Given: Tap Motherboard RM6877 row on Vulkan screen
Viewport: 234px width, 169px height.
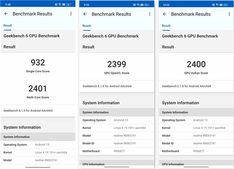Looking at the screenshot, I should coord(196,151).
